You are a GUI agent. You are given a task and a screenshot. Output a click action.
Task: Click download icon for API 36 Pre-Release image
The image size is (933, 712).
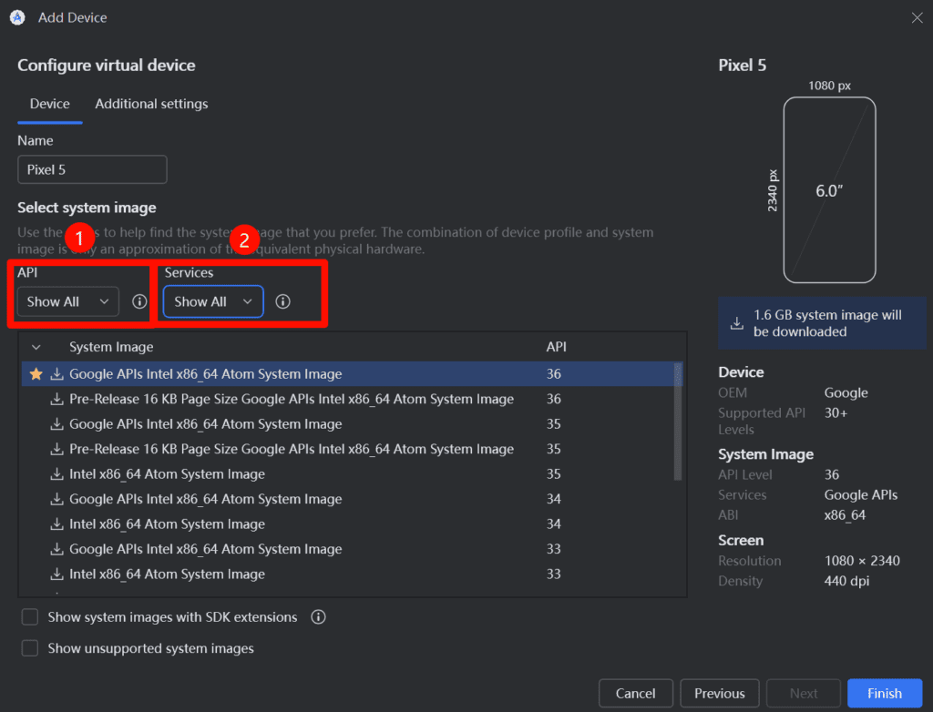coord(57,400)
